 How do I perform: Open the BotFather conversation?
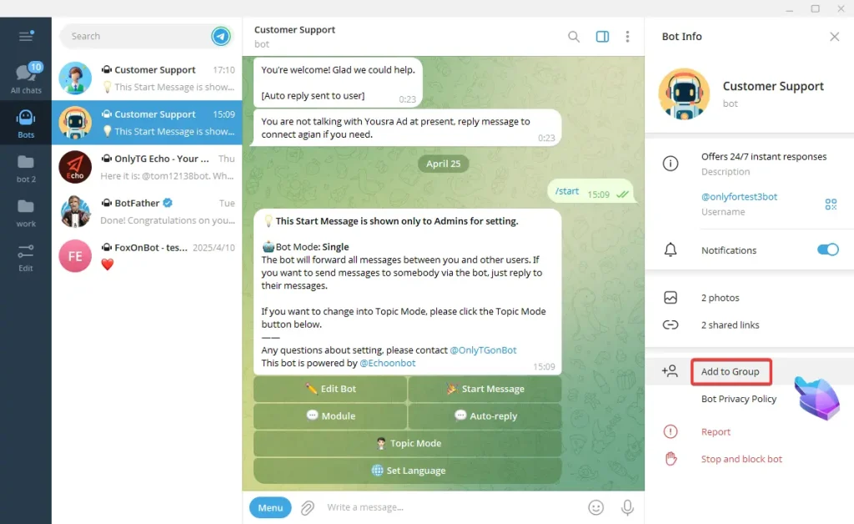[x=147, y=211]
